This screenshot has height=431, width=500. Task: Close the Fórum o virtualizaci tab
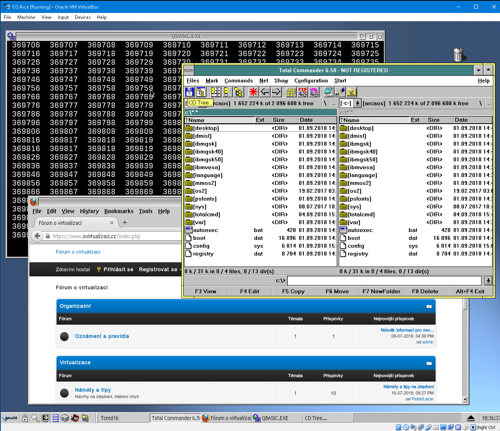click(x=112, y=223)
